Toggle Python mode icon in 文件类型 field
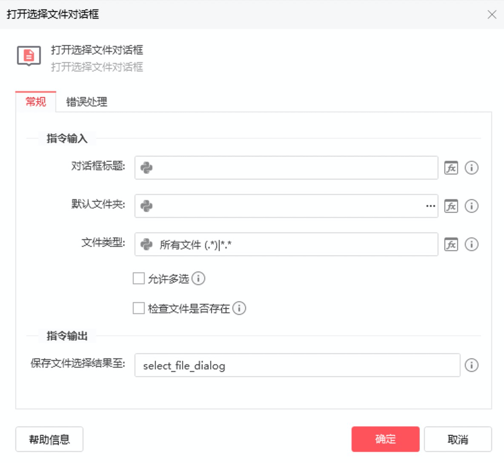The image size is (504, 463). tap(146, 245)
